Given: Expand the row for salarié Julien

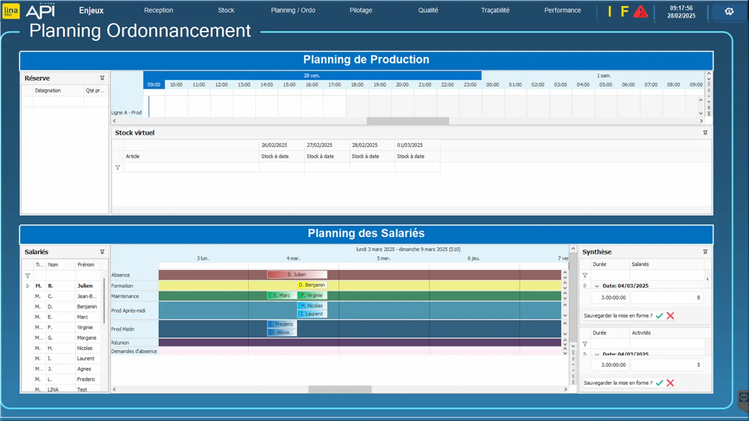Looking at the screenshot, I should tap(28, 286).
